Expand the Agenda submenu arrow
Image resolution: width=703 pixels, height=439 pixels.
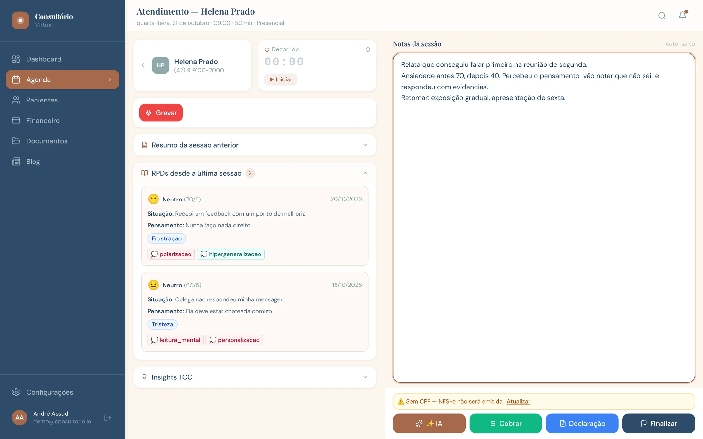pos(110,79)
